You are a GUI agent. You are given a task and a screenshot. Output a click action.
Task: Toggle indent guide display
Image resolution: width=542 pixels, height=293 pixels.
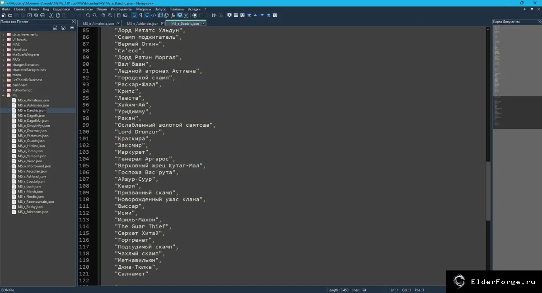point(147,15)
